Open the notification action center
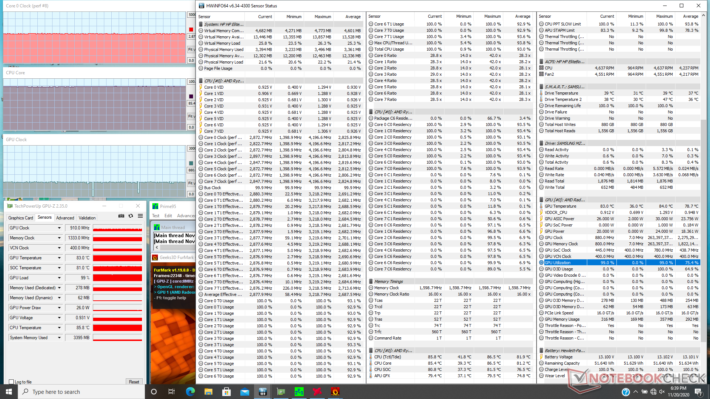710x399 pixels. tap(698, 392)
